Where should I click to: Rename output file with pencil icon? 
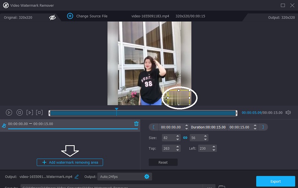[x=77, y=176]
